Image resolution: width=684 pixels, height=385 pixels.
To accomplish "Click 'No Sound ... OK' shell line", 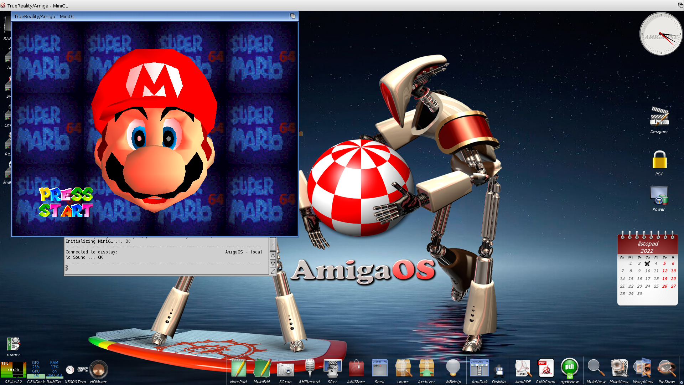I will coord(84,257).
